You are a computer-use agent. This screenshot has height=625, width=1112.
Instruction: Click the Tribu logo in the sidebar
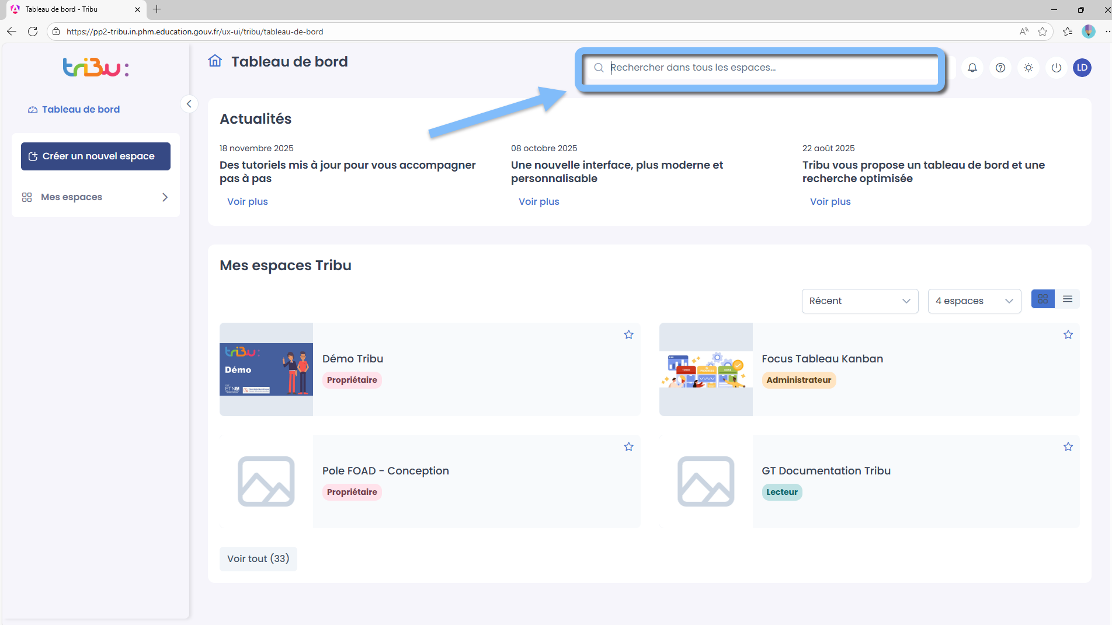[x=96, y=68]
